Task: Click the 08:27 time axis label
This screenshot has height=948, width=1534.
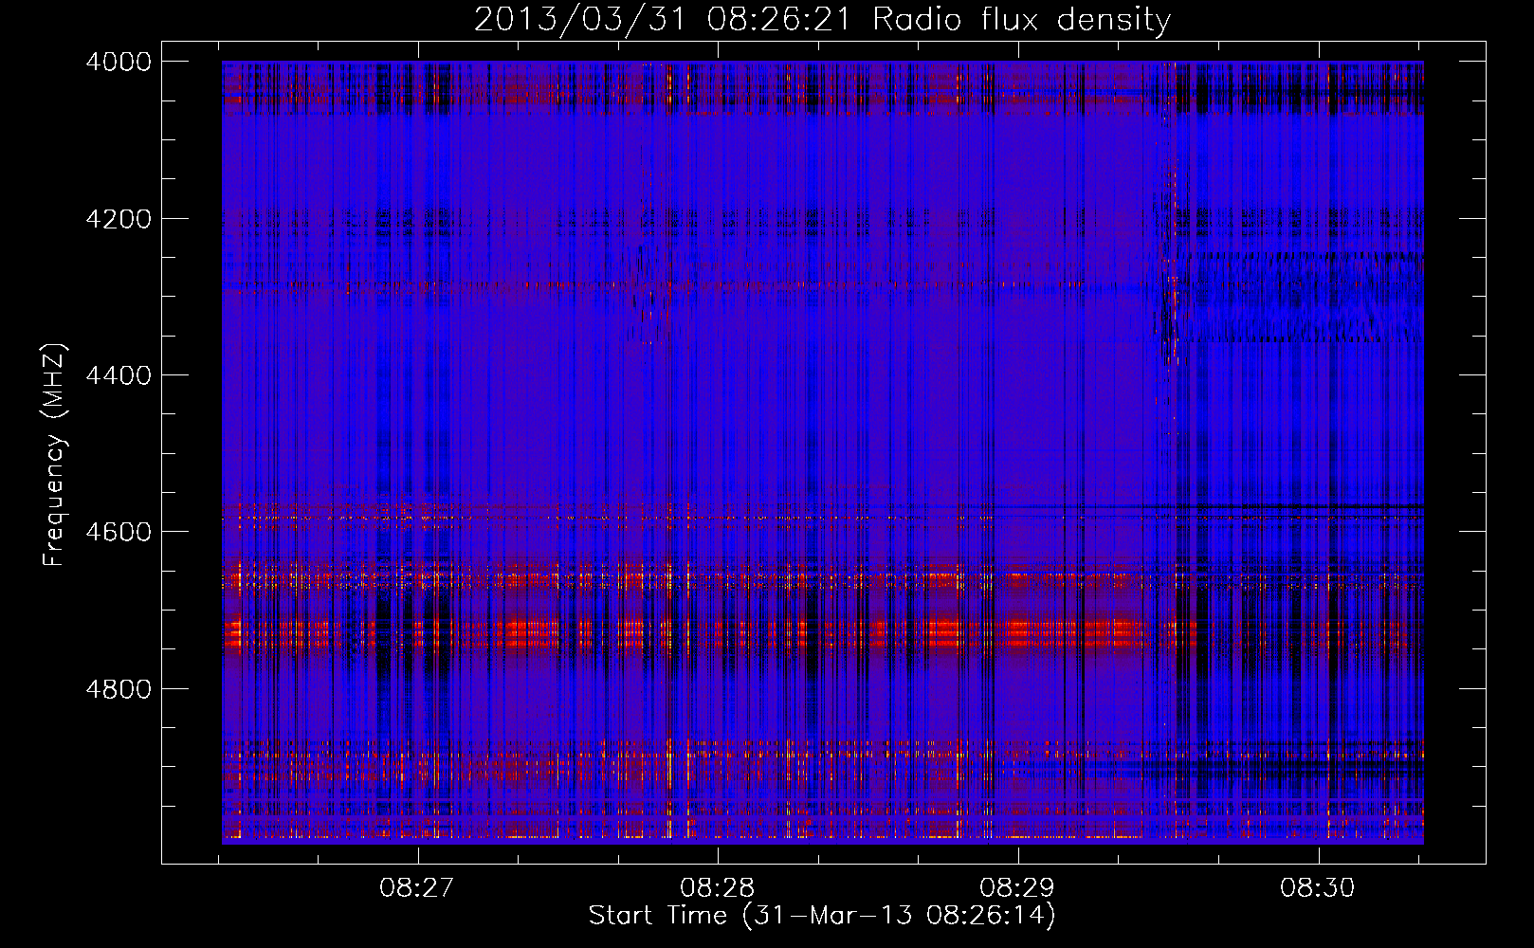Action: [417, 888]
